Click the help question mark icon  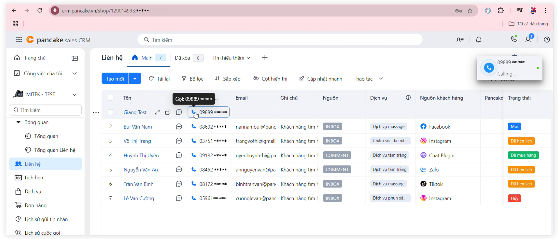coord(547,40)
